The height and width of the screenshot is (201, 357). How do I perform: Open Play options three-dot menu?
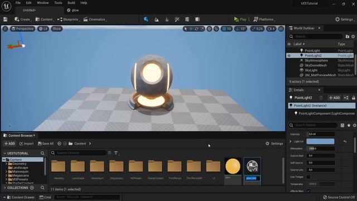[249, 20]
